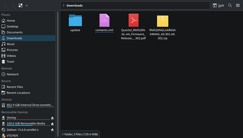Image resolution: width=243 pixels, height=138 pixels.
Task: Click the Recent section header
Action: coord(6,81)
